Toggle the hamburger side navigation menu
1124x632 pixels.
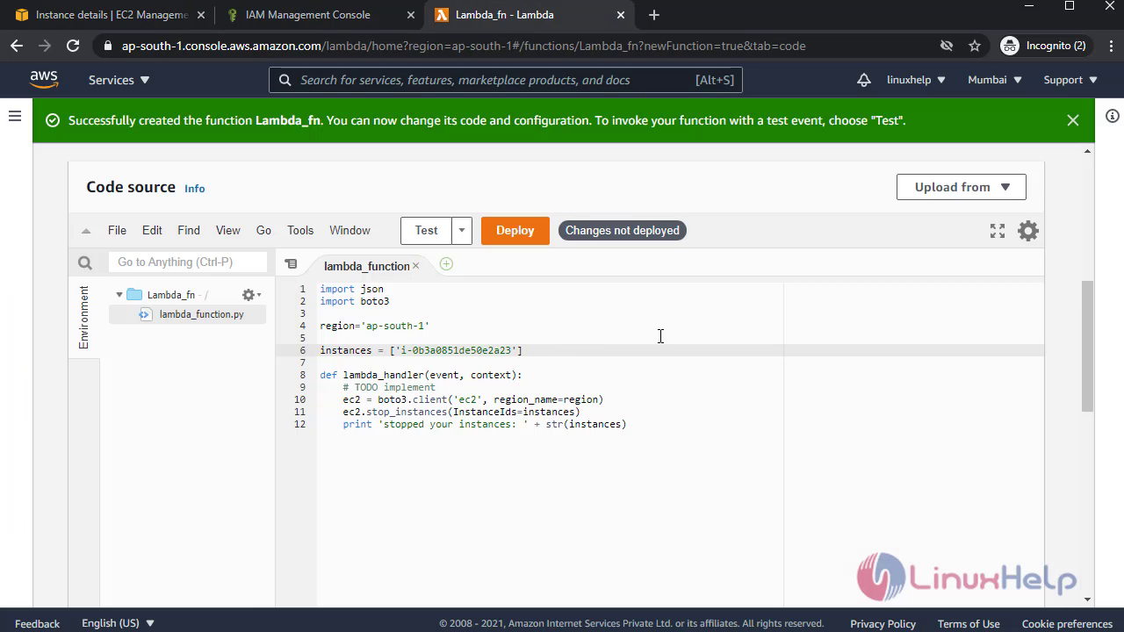click(x=15, y=116)
